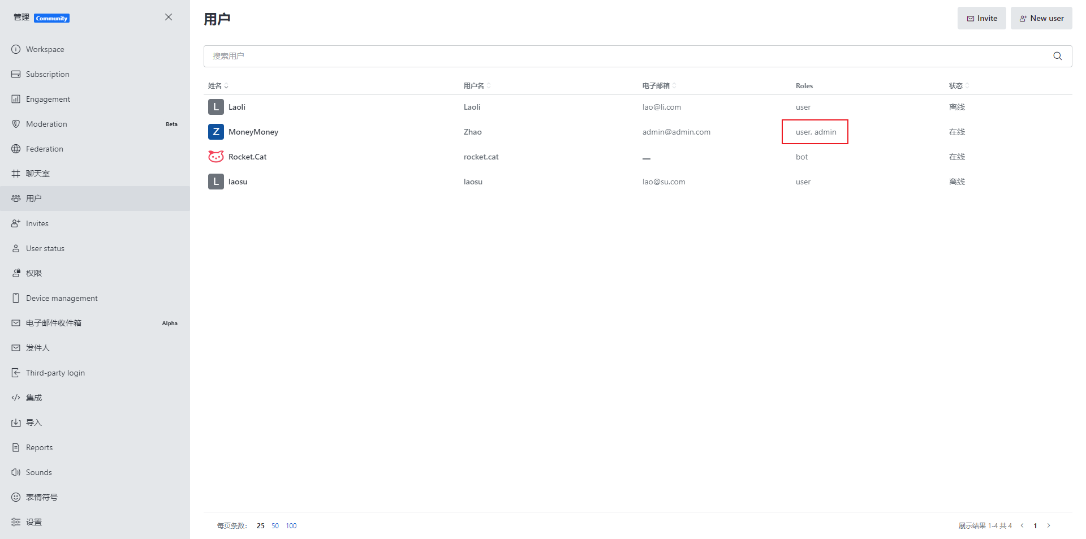Click the Moderation shield icon
This screenshot has width=1086, height=539.
[16, 124]
